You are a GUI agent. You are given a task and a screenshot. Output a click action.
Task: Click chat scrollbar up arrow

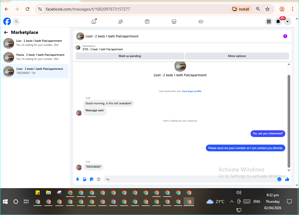pyautogui.click(x=289, y=64)
